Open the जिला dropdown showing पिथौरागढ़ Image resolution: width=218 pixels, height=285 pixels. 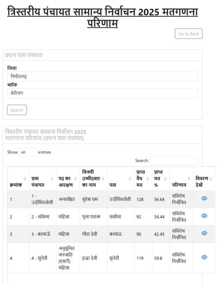coord(102,77)
